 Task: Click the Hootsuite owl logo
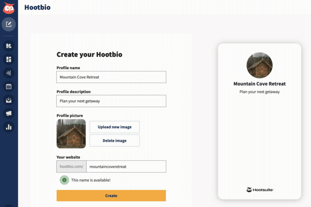(x=9, y=8)
